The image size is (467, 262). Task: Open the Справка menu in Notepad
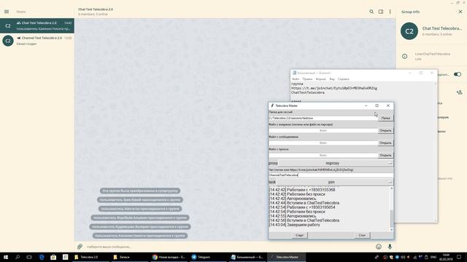tap(344, 79)
